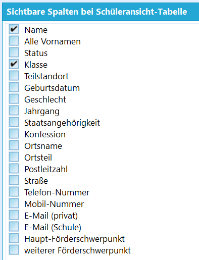The width and height of the screenshot is (199, 260).
Task: Toggle the Geschlecht checkbox
Action: (14, 99)
